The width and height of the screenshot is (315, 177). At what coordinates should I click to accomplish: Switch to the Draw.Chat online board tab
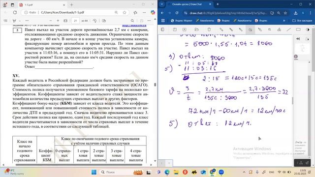(x=189, y=4)
